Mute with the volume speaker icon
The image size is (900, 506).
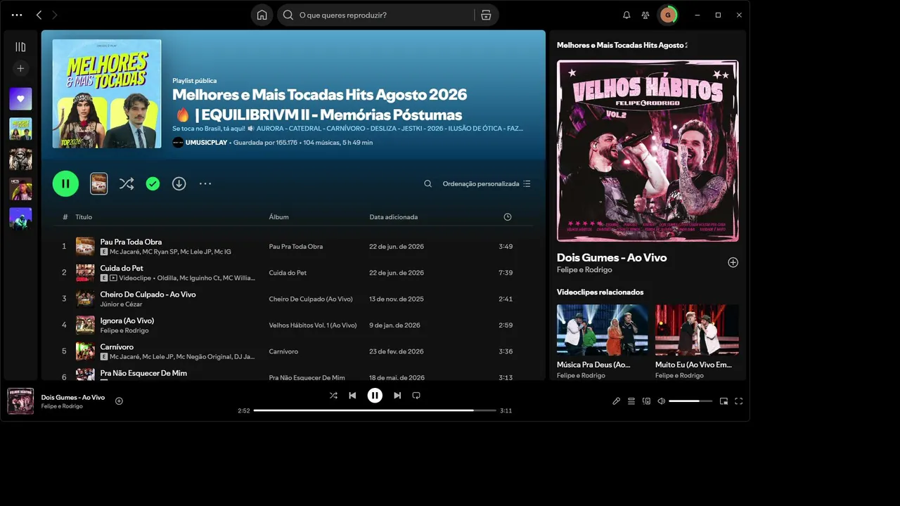pyautogui.click(x=661, y=401)
